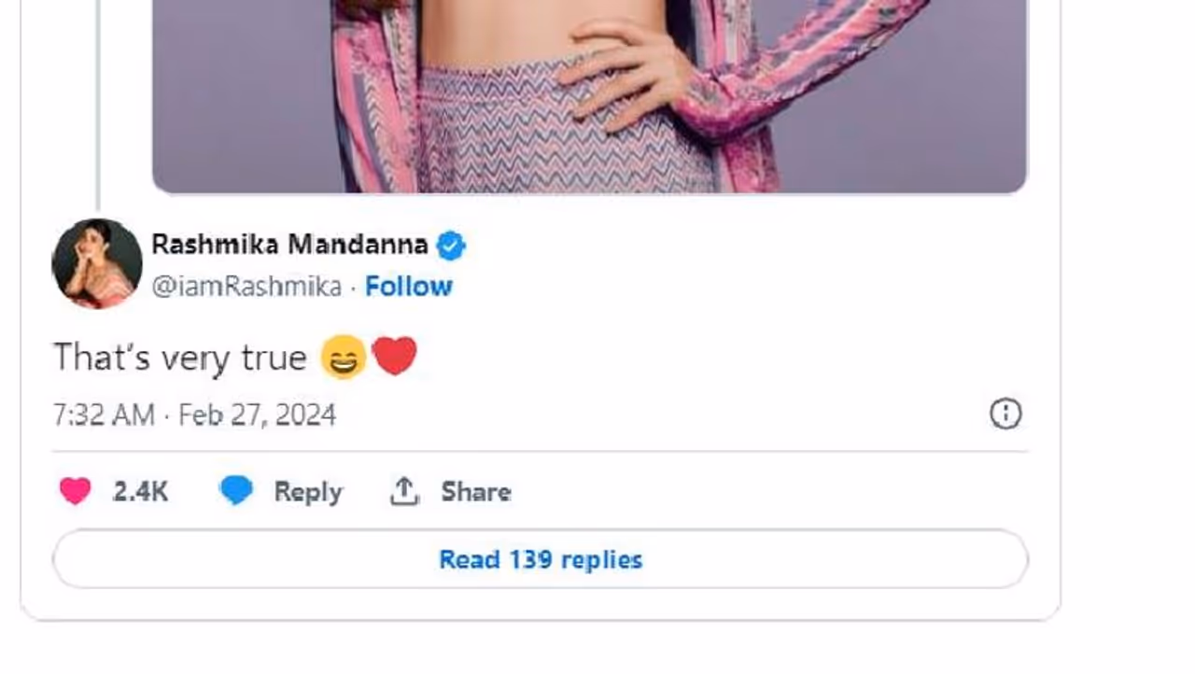Click the share upload arrow icon

(403, 491)
